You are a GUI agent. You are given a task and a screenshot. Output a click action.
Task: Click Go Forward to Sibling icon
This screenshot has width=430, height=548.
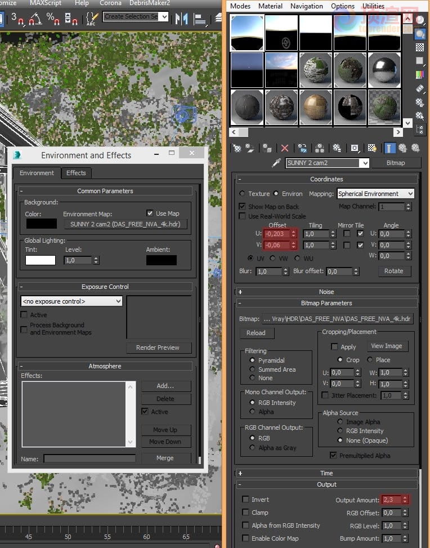click(415, 148)
